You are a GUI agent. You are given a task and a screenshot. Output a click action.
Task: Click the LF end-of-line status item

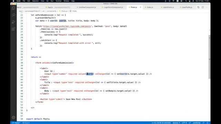pos(190,123)
